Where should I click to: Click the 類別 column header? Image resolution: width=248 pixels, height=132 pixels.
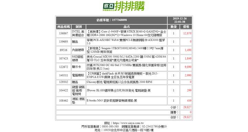79,27
